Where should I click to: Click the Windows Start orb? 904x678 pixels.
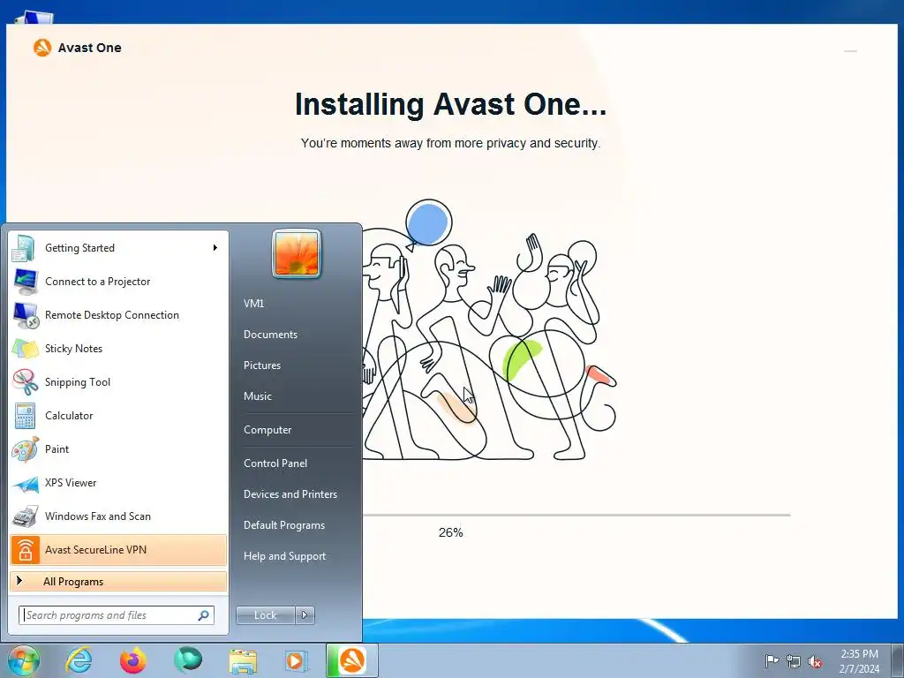tap(23, 660)
